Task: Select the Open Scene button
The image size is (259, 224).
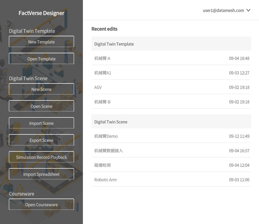Action: pyautogui.click(x=41, y=106)
